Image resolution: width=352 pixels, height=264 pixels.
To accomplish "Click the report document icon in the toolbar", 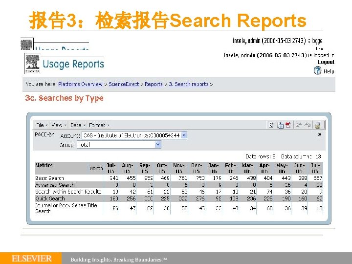I will click(x=271, y=125).
